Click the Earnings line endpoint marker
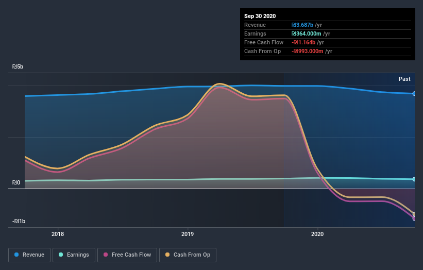The image size is (423, 270). [x=414, y=179]
